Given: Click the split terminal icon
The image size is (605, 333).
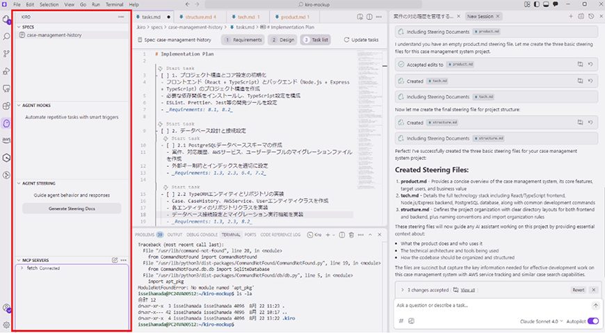Looking at the screenshot, I should [342, 234].
